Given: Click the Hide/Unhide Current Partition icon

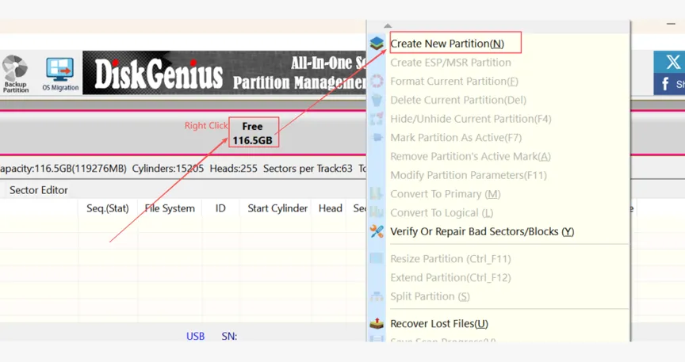Looking at the screenshot, I should point(376,119).
